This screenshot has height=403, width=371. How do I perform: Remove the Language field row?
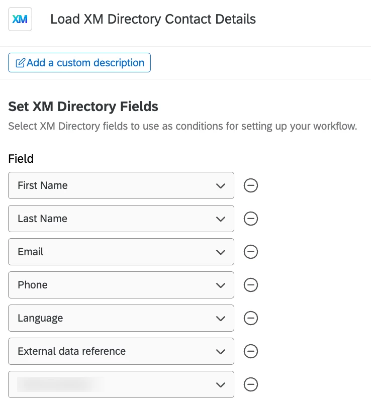click(251, 318)
